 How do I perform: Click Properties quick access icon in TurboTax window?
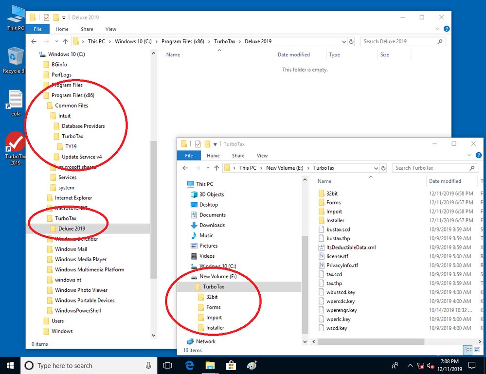coord(198,144)
